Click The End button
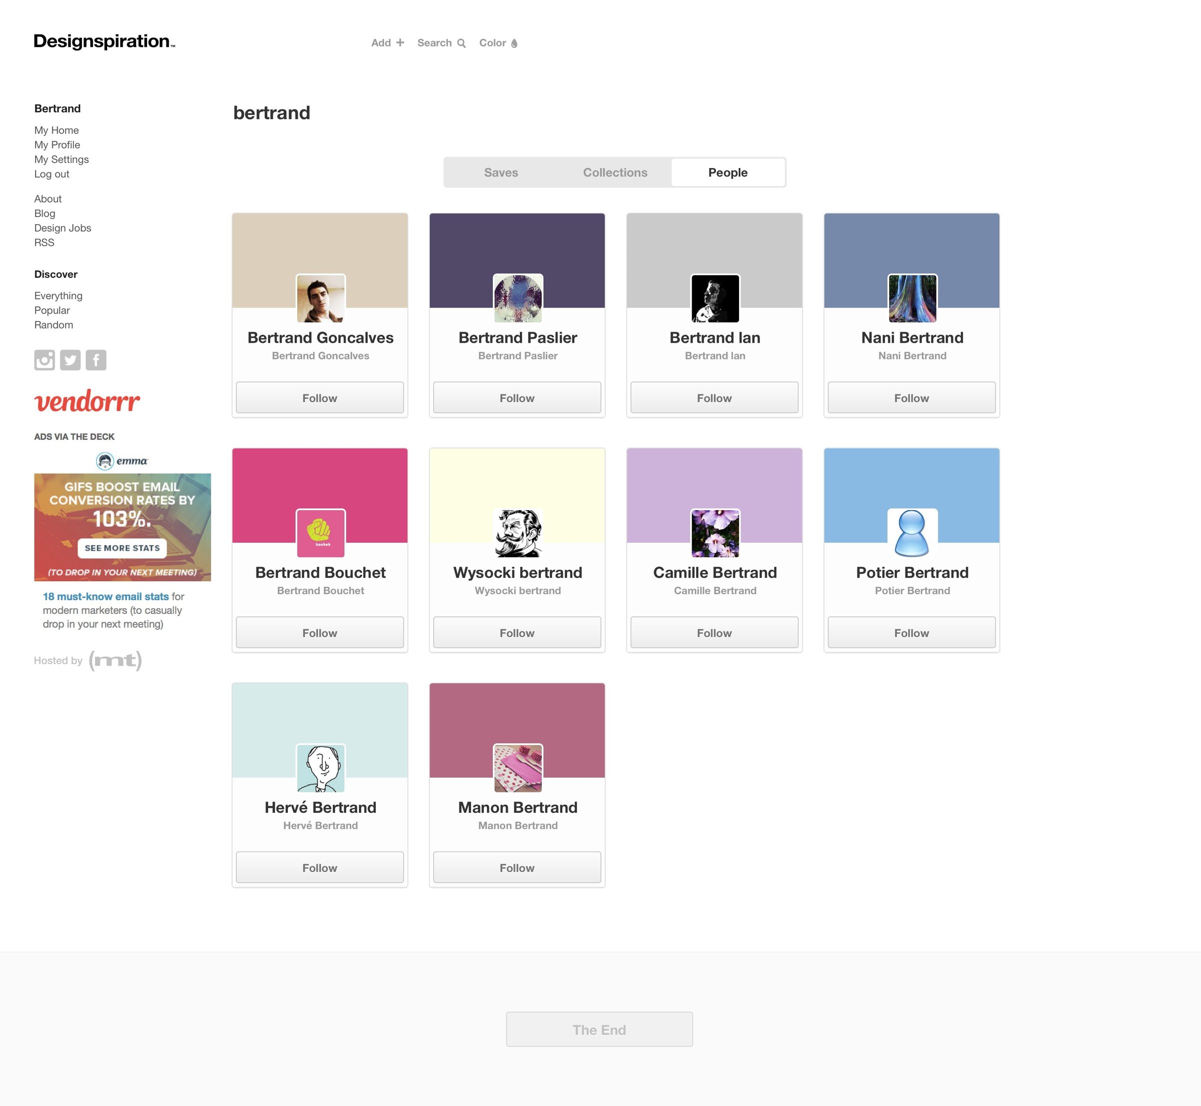The width and height of the screenshot is (1201, 1106). tap(599, 1029)
